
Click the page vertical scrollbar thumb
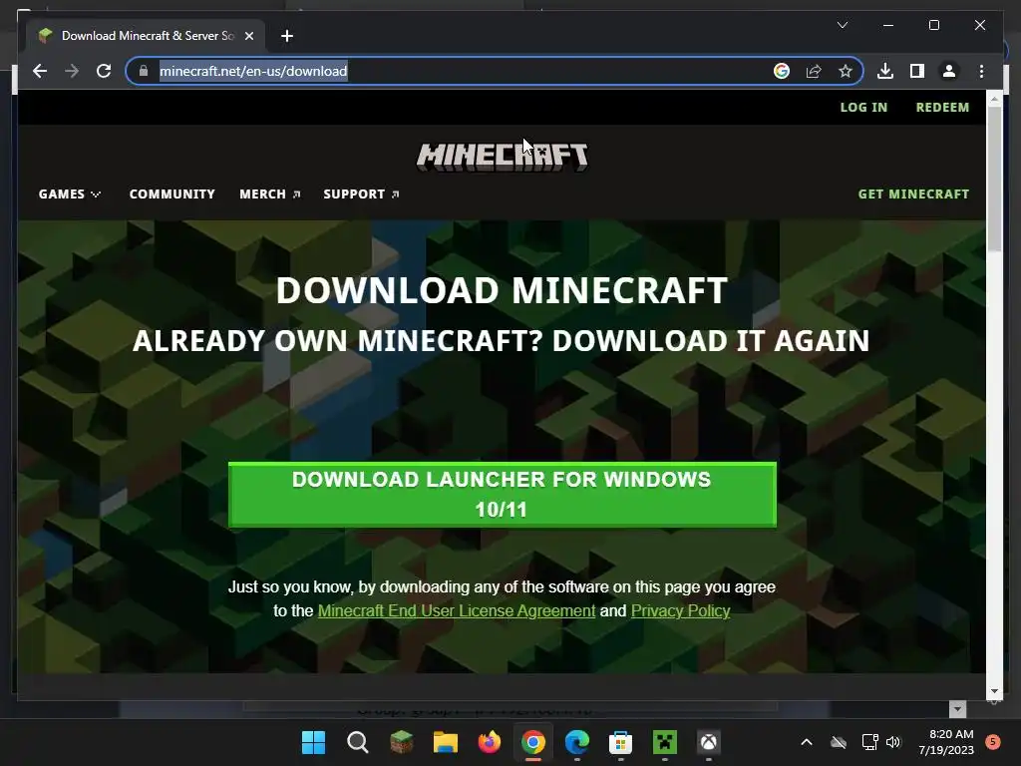(994, 179)
